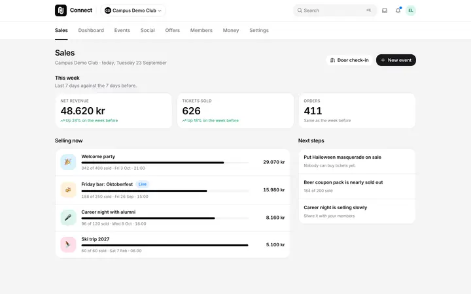This screenshot has width=471, height=294.
Task: Click 342 of 400 sold details
Action: (113, 169)
